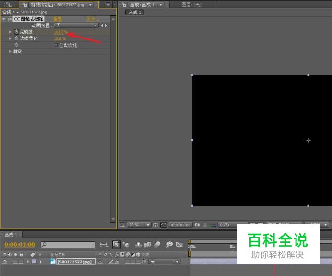Show channel and color management icon
The image size is (332, 276).
point(213,225)
